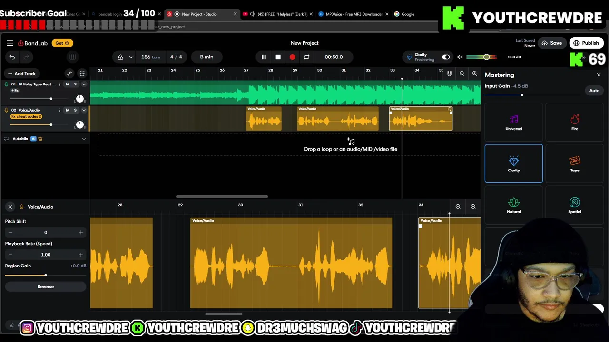The image size is (609, 342).
Task: Expand the AutoMix section
Action: [84, 139]
